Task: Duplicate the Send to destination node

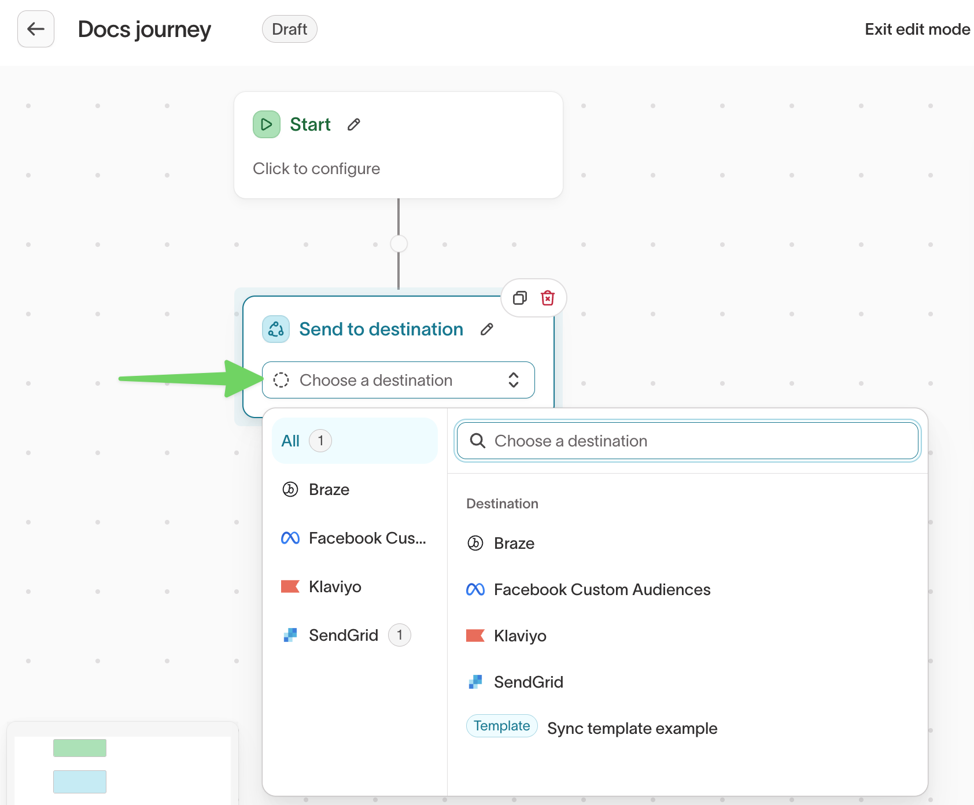Action: point(520,298)
